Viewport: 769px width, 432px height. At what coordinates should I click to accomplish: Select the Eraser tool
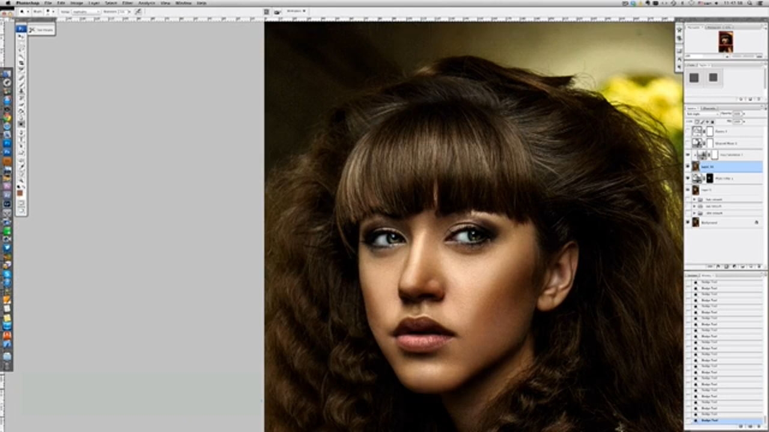point(22,104)
